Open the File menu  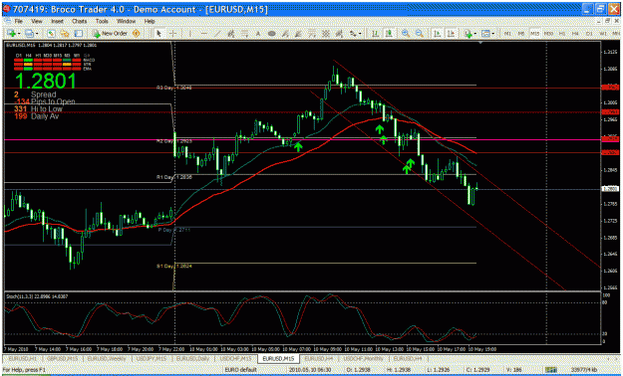[18, 21]
